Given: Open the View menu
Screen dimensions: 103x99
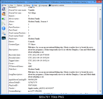Looking at the screenshot, I should click(11, 5).
